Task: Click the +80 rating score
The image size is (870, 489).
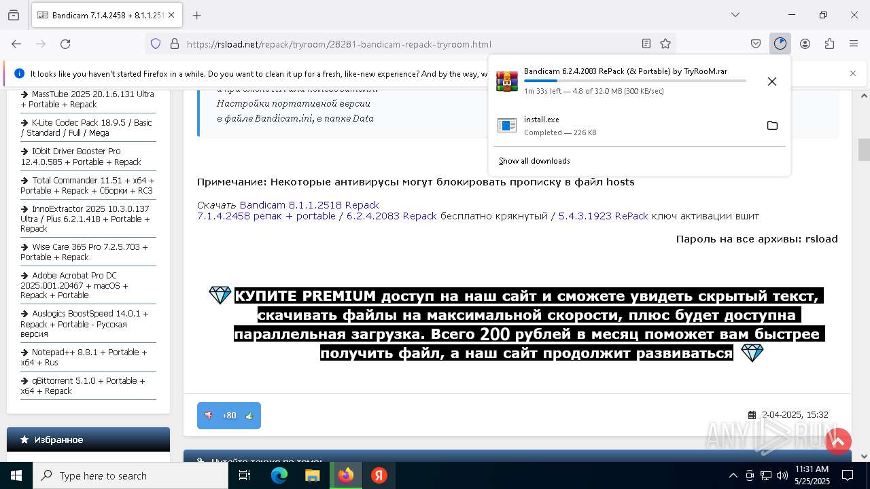Action: point(229,416)
